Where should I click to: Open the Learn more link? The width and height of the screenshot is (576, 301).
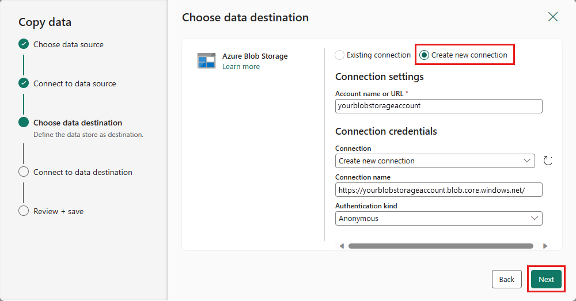241,66
